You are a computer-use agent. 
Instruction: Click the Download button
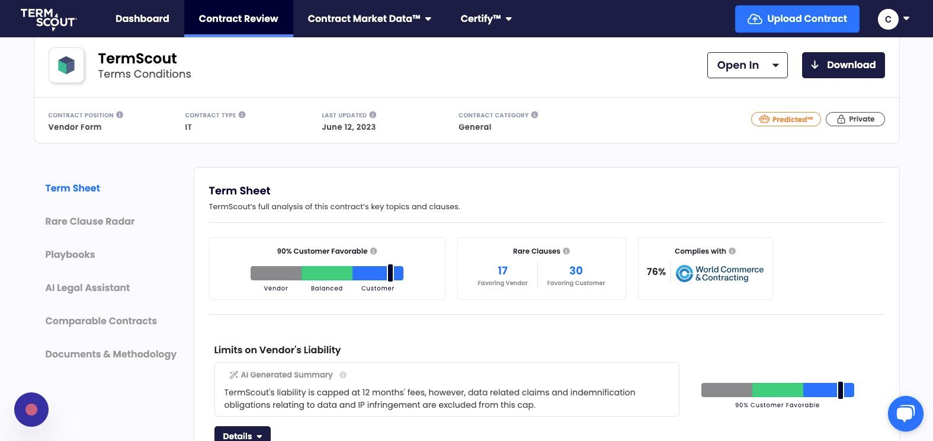click(843, 65)
